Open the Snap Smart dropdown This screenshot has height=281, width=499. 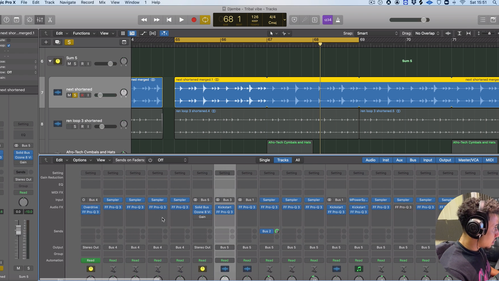377,33
